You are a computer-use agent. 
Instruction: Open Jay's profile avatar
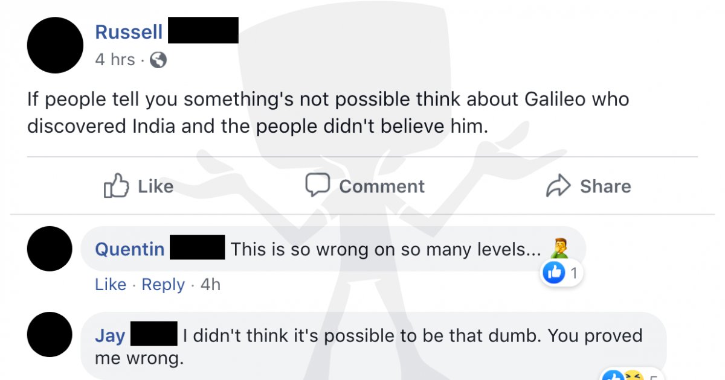50,335
